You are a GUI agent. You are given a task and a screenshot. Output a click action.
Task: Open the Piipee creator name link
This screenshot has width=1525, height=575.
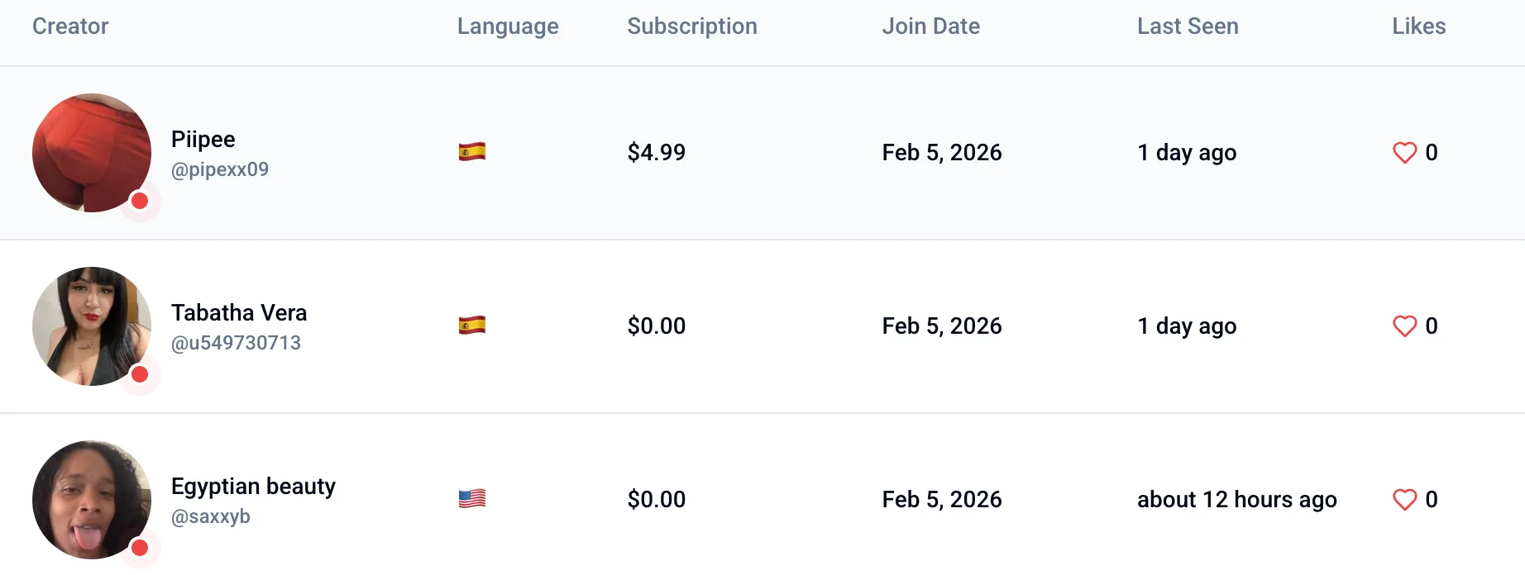(x=203, y=139)
